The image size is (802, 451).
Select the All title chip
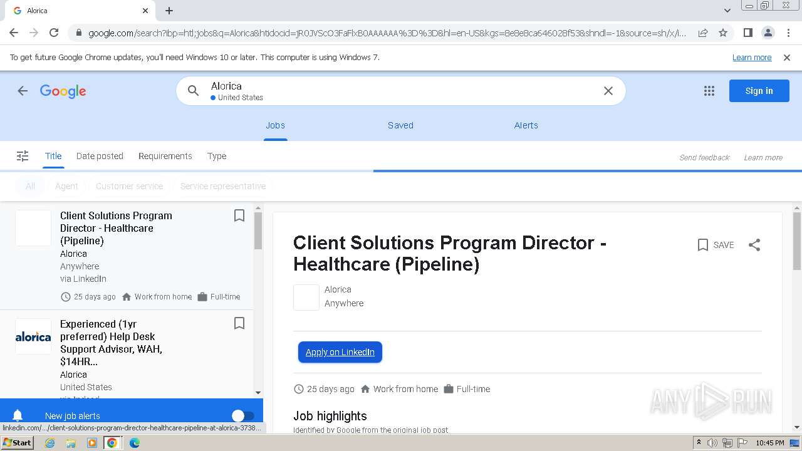30,186
